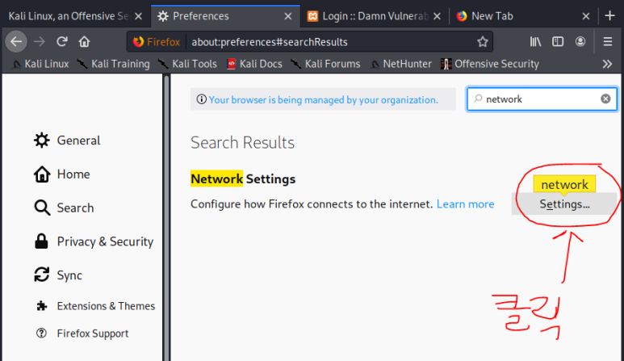Open the Kali Tools bookmark
The height and width of the screenshot is (361, 624).
187,64
